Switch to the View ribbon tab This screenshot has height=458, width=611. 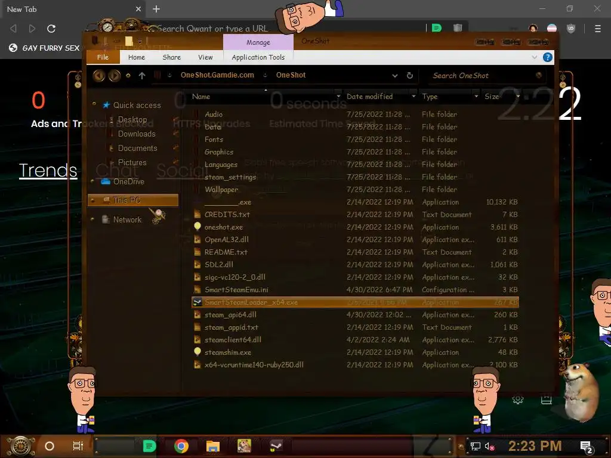(205, 57)
